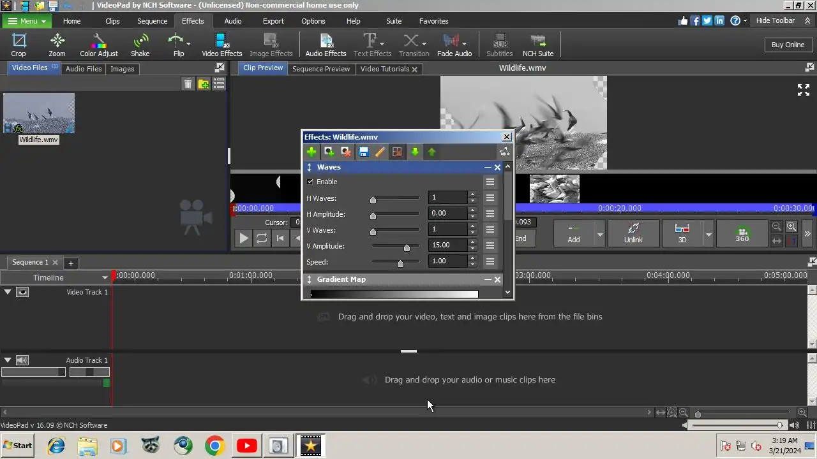Open Audio Effects list
Screen dimensions: 817x459
pyautogui.click(x=326, y=45)
